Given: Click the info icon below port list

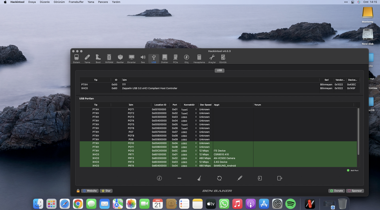Looking at the screenshot, I should [159, 178].
